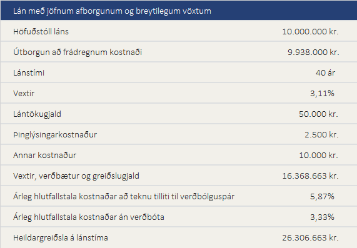Click the table header 'Lán með jöfnum afborgunum'
357x248 pixels.
(x=112, y=11)
